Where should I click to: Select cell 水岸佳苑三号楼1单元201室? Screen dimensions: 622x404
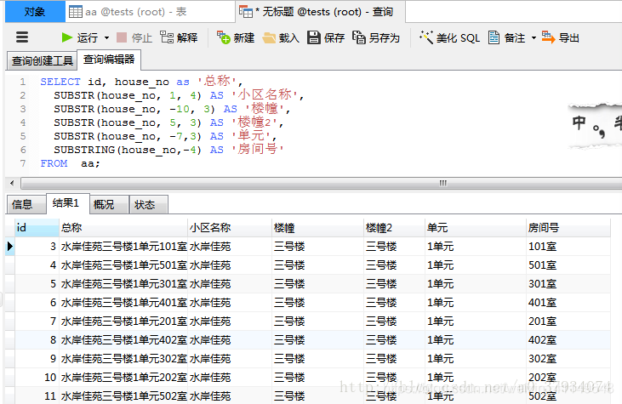point(123,321)
